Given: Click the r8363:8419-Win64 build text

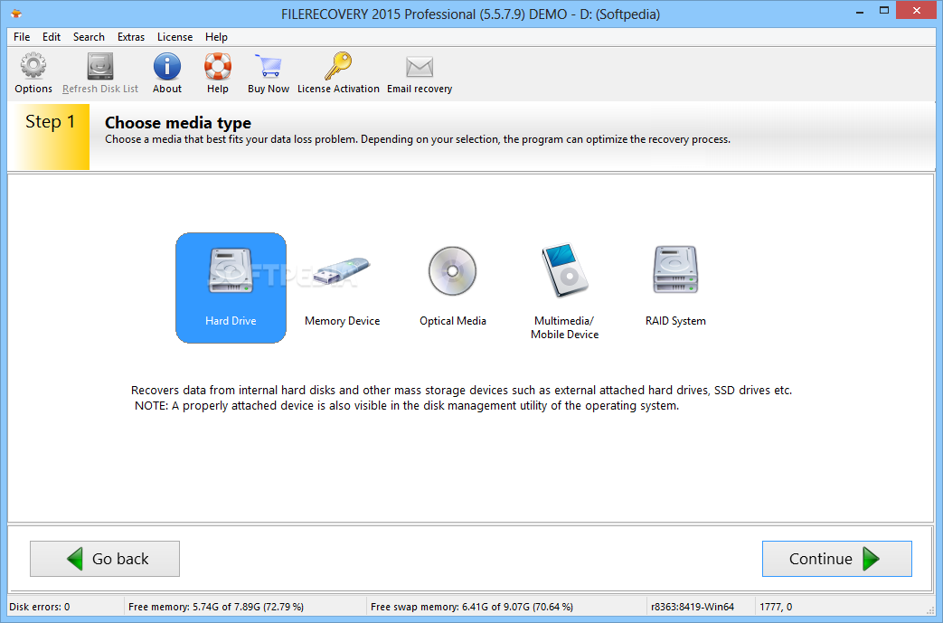Looking at the screenshot, I should coord(693,607).
